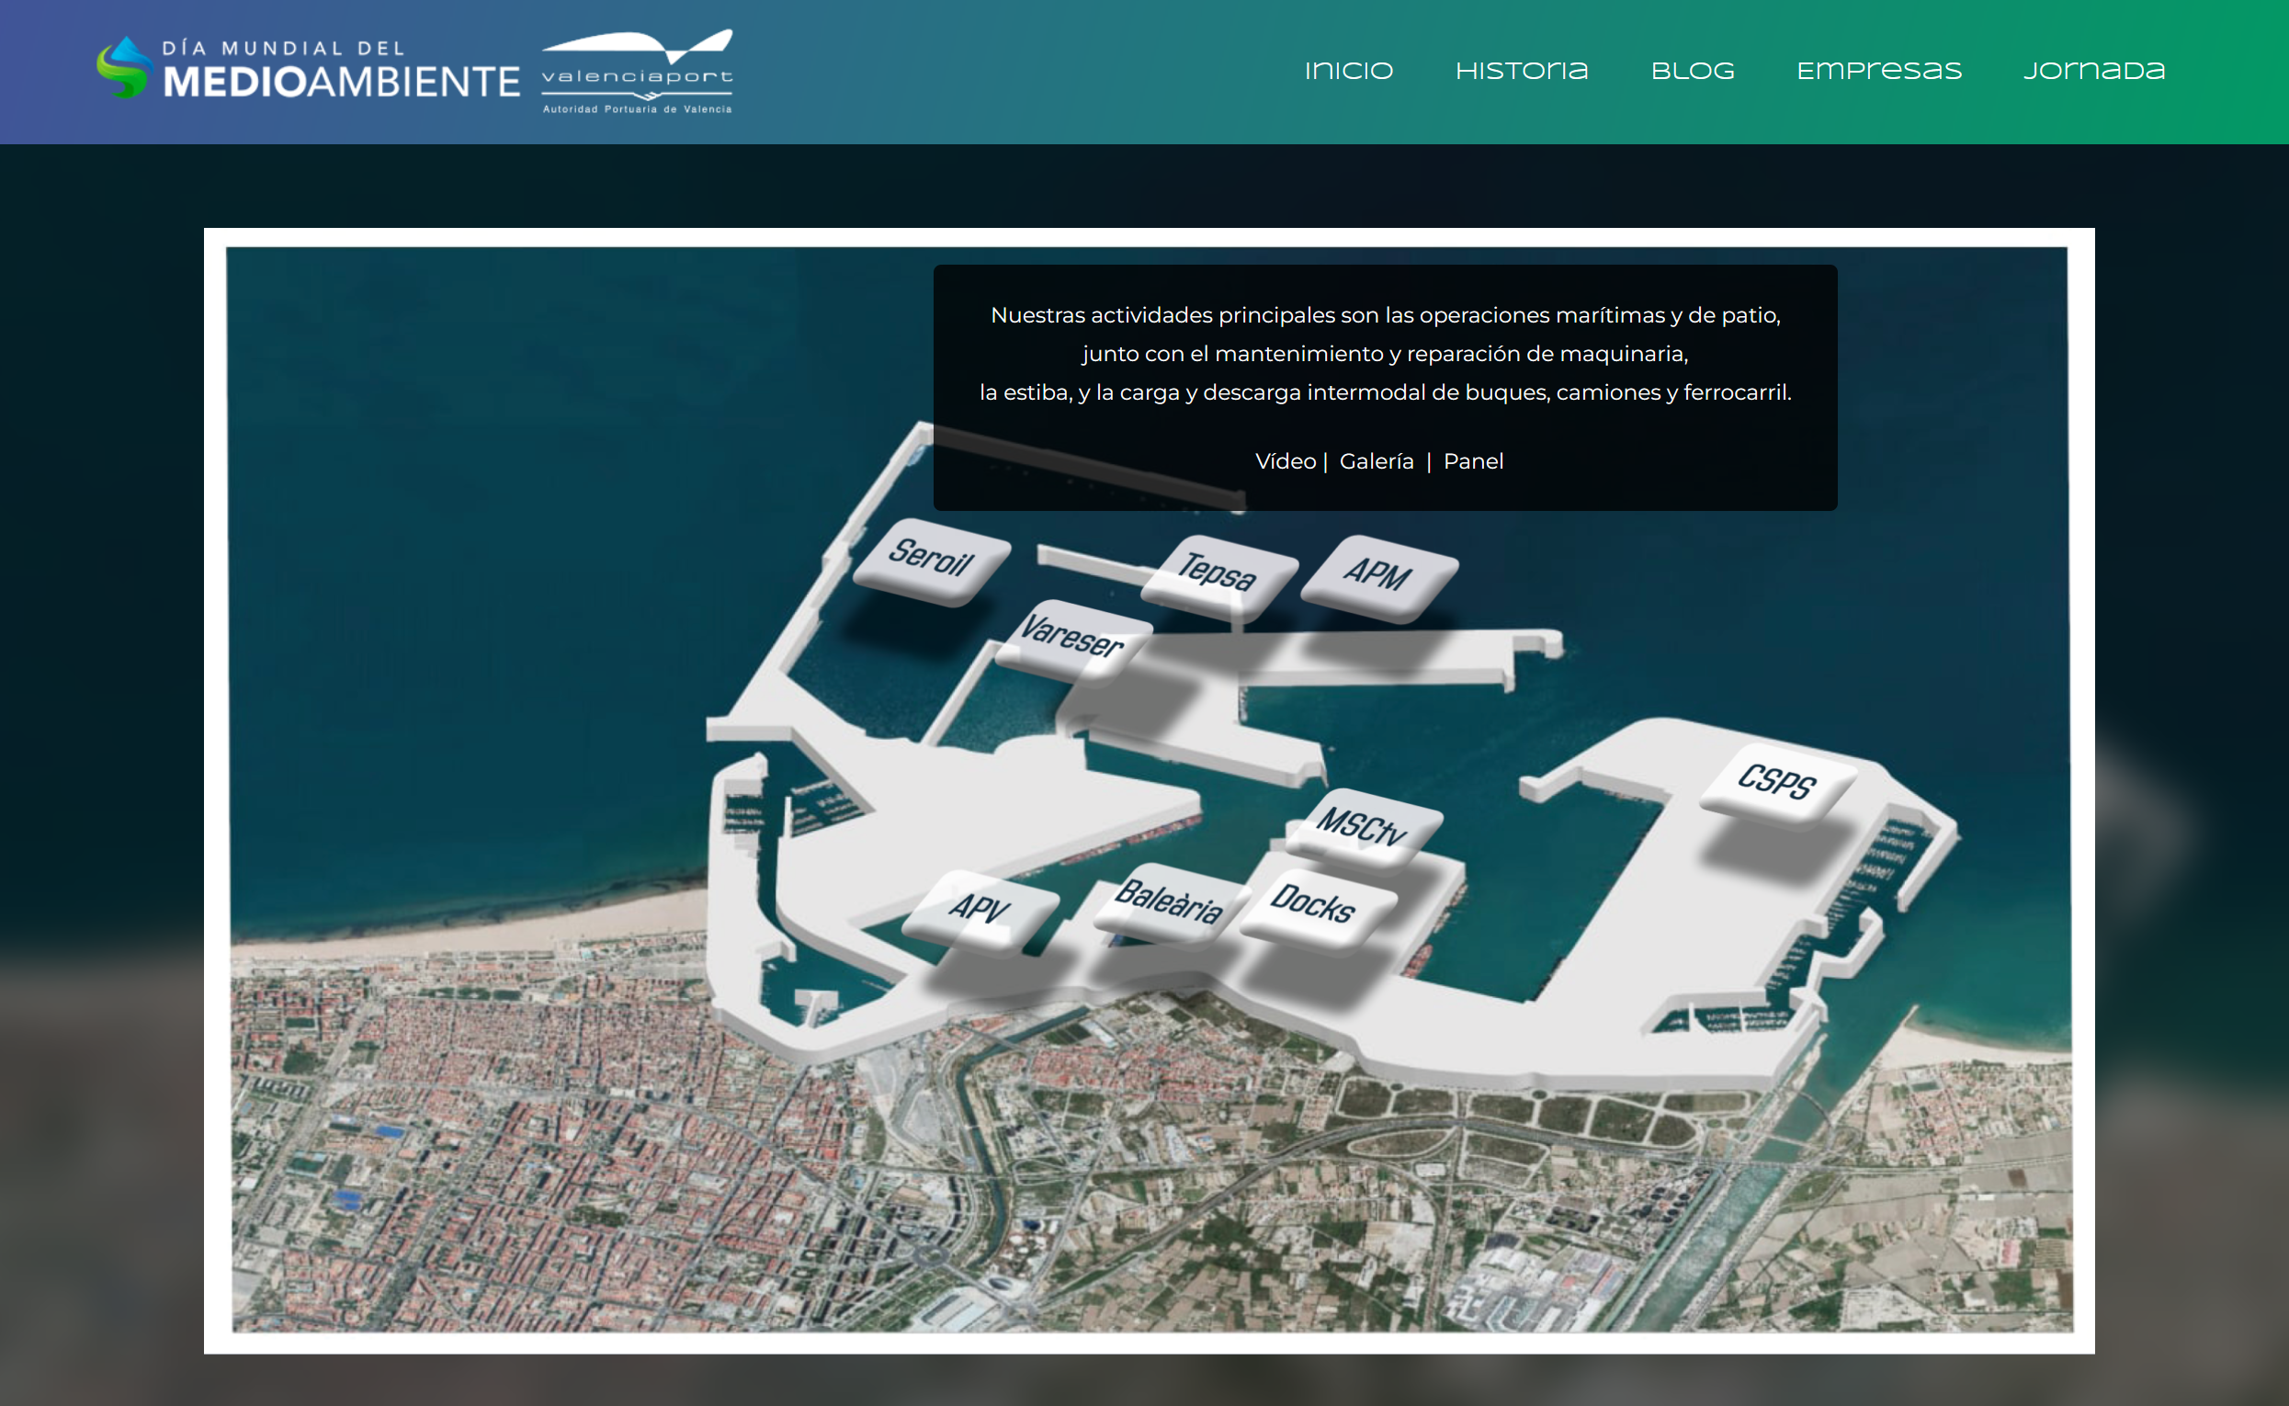
Task: Select the APM tile on map
Action: (x=1378, y=578)
